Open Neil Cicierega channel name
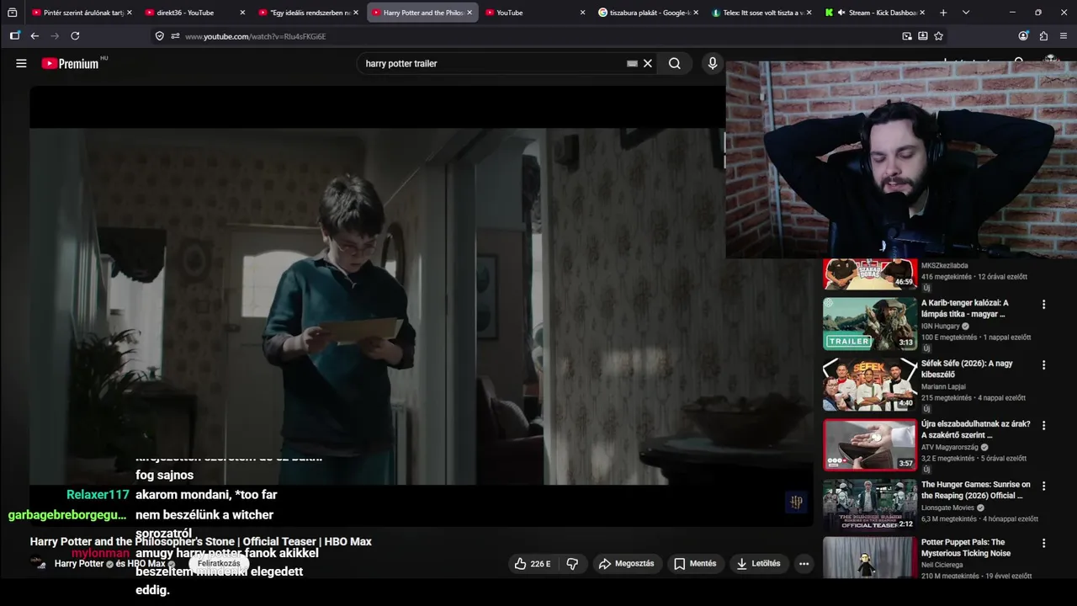Screen dimensions: 1077x606 [944, 566]
